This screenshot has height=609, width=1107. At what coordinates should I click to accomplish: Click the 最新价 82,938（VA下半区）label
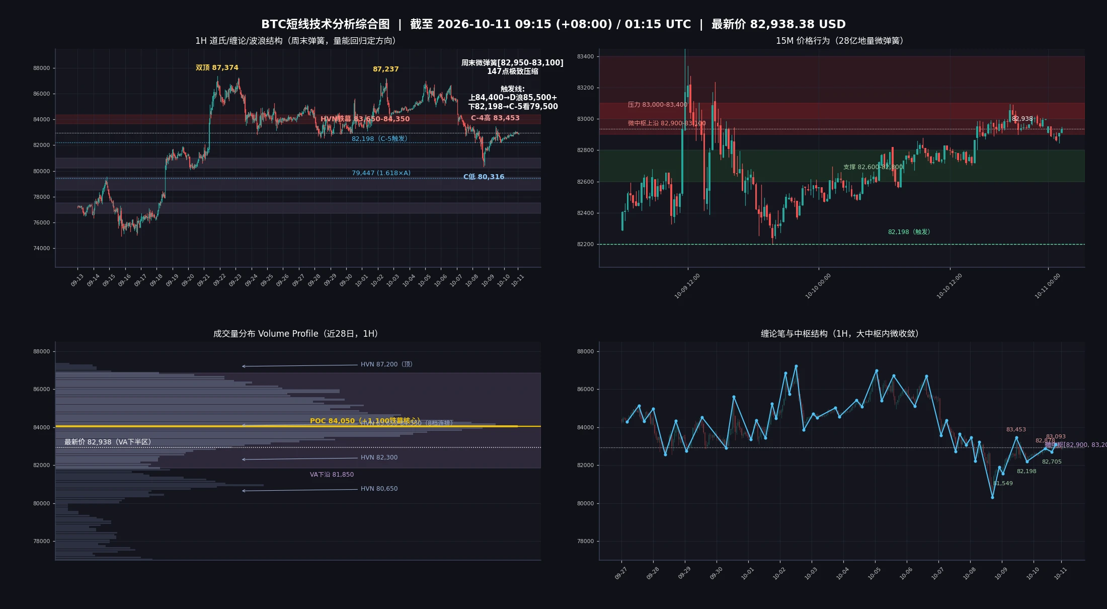[x=108, y=442]
